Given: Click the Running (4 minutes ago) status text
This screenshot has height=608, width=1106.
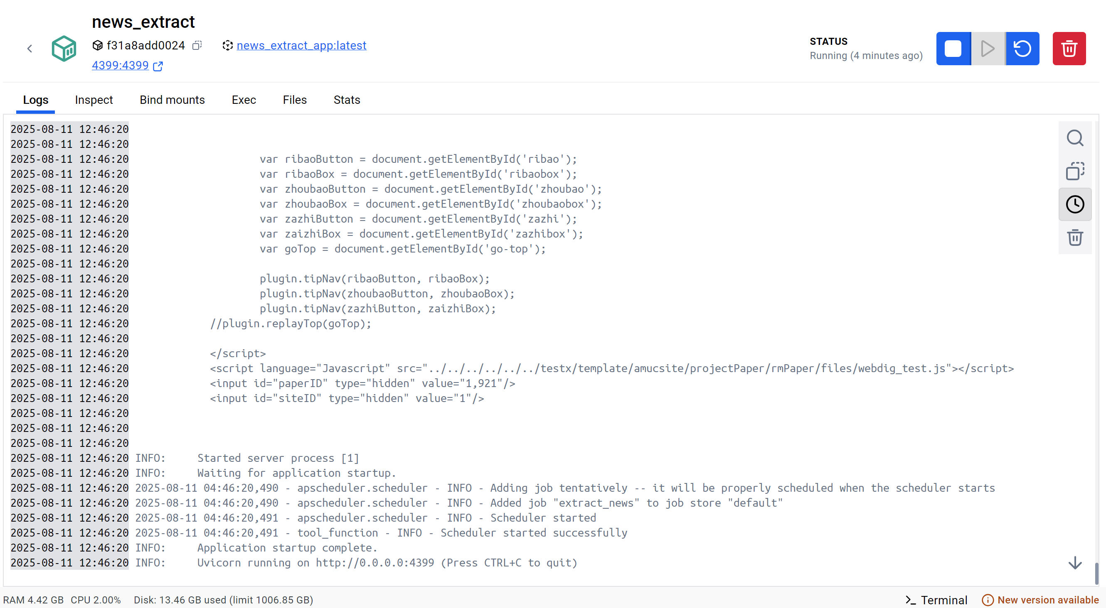Looking at the screenshot, I should [x=866, y=56].
